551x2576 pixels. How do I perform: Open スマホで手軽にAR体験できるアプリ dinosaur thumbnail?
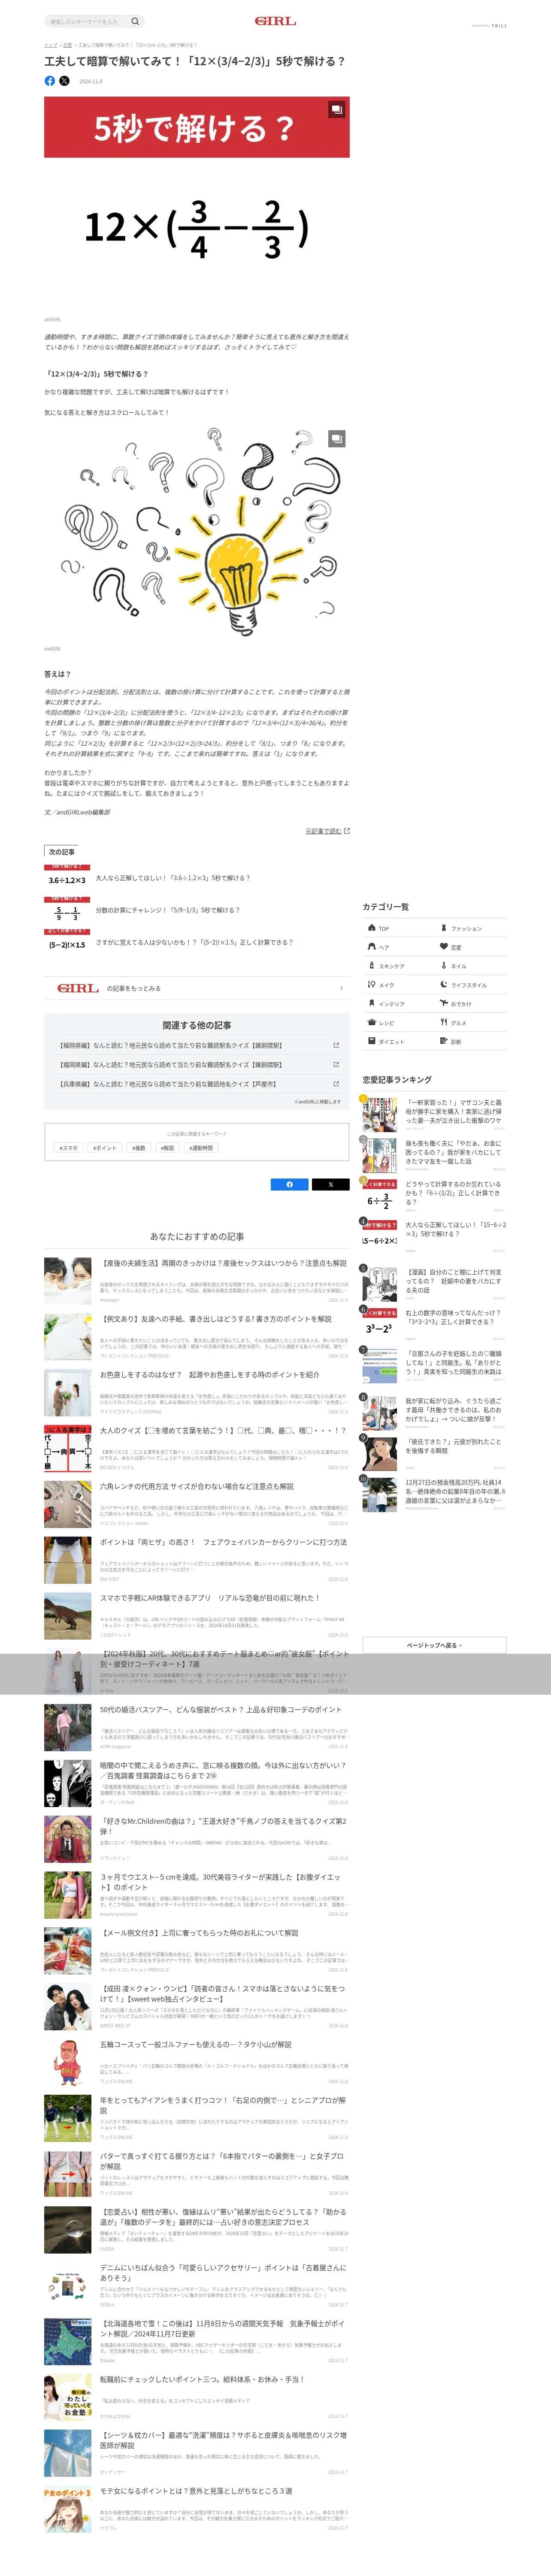tap(68, 1616)
